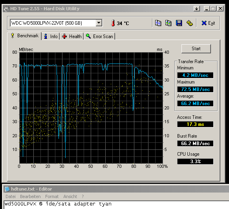Click the Average 66.2 MB/sec value
The width and height of the screenshot is (229, 209).
coord(195,104)
